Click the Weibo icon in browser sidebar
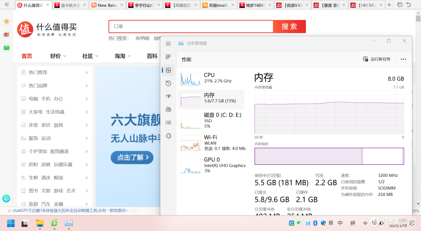The height and width of the screenshot is (231, 421). pyautogui.click(x=7, y=34)
